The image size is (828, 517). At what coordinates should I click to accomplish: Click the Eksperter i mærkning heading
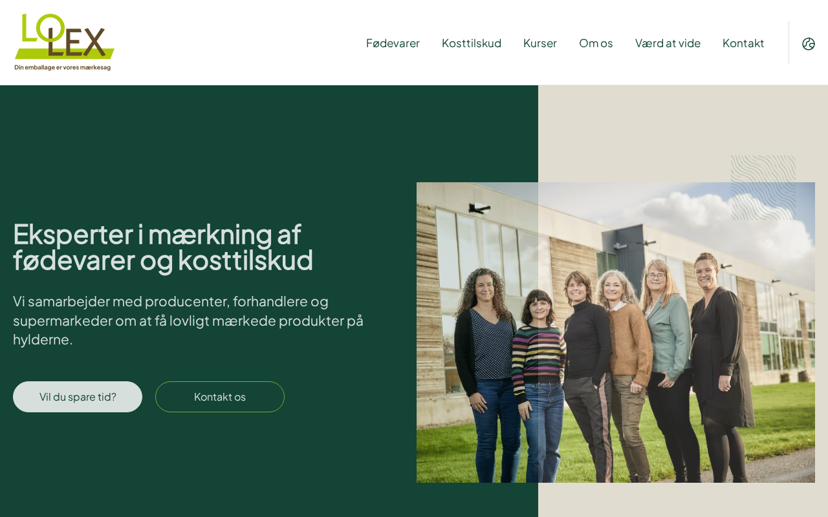tap(163, 247)
